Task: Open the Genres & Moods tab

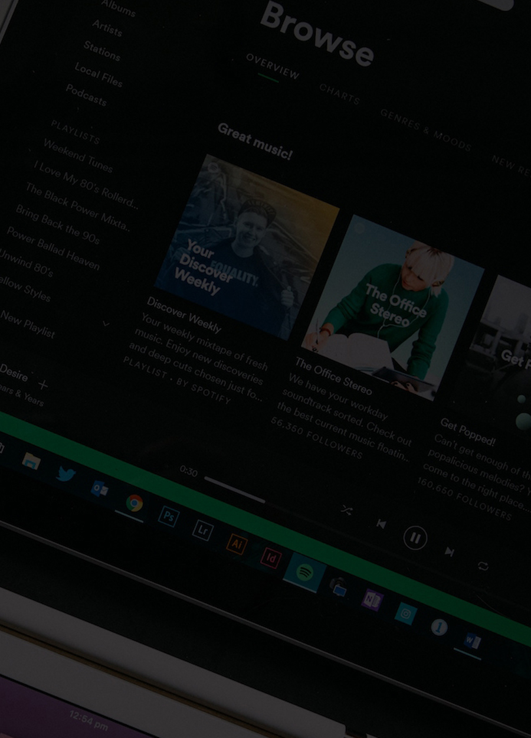Action: 425,130
